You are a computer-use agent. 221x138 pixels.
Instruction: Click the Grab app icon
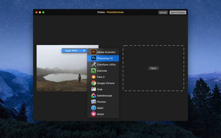pos(93,89)
